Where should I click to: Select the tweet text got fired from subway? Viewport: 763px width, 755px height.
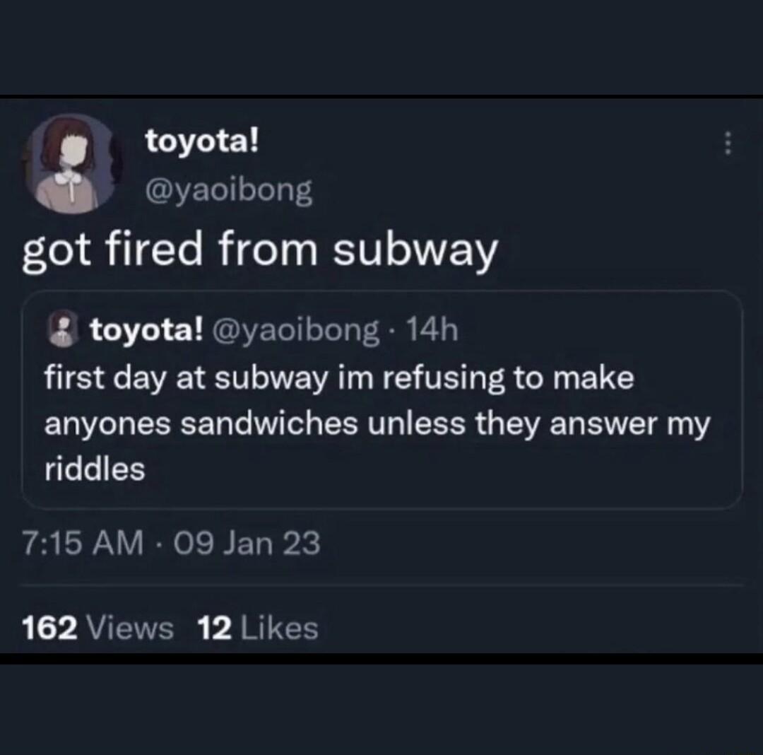coord(261,248)
